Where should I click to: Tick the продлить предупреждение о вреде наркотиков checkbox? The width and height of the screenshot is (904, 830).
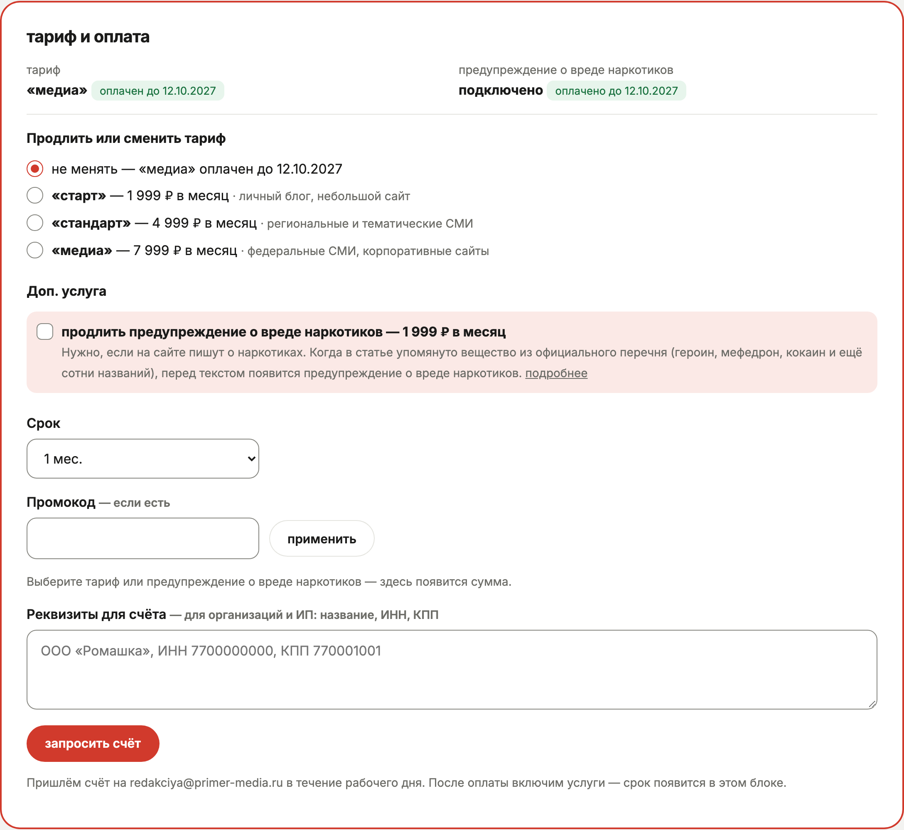[45, 332]
